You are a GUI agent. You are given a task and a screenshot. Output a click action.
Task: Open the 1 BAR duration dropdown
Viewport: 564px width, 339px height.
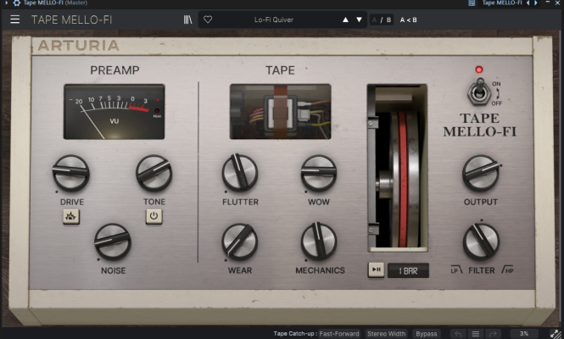tap(408, 270)
